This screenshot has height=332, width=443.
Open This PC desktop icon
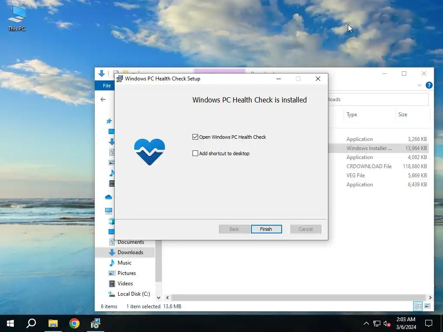(x=17, y=18)
